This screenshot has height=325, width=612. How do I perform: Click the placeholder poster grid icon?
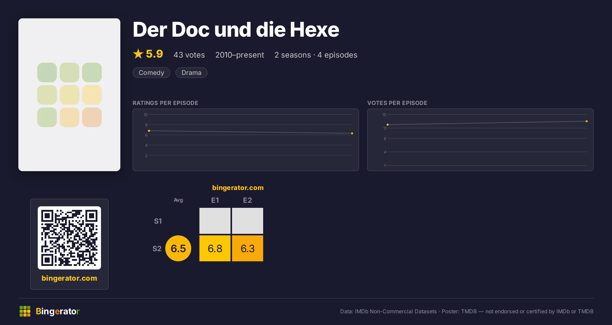click(69, 95)
